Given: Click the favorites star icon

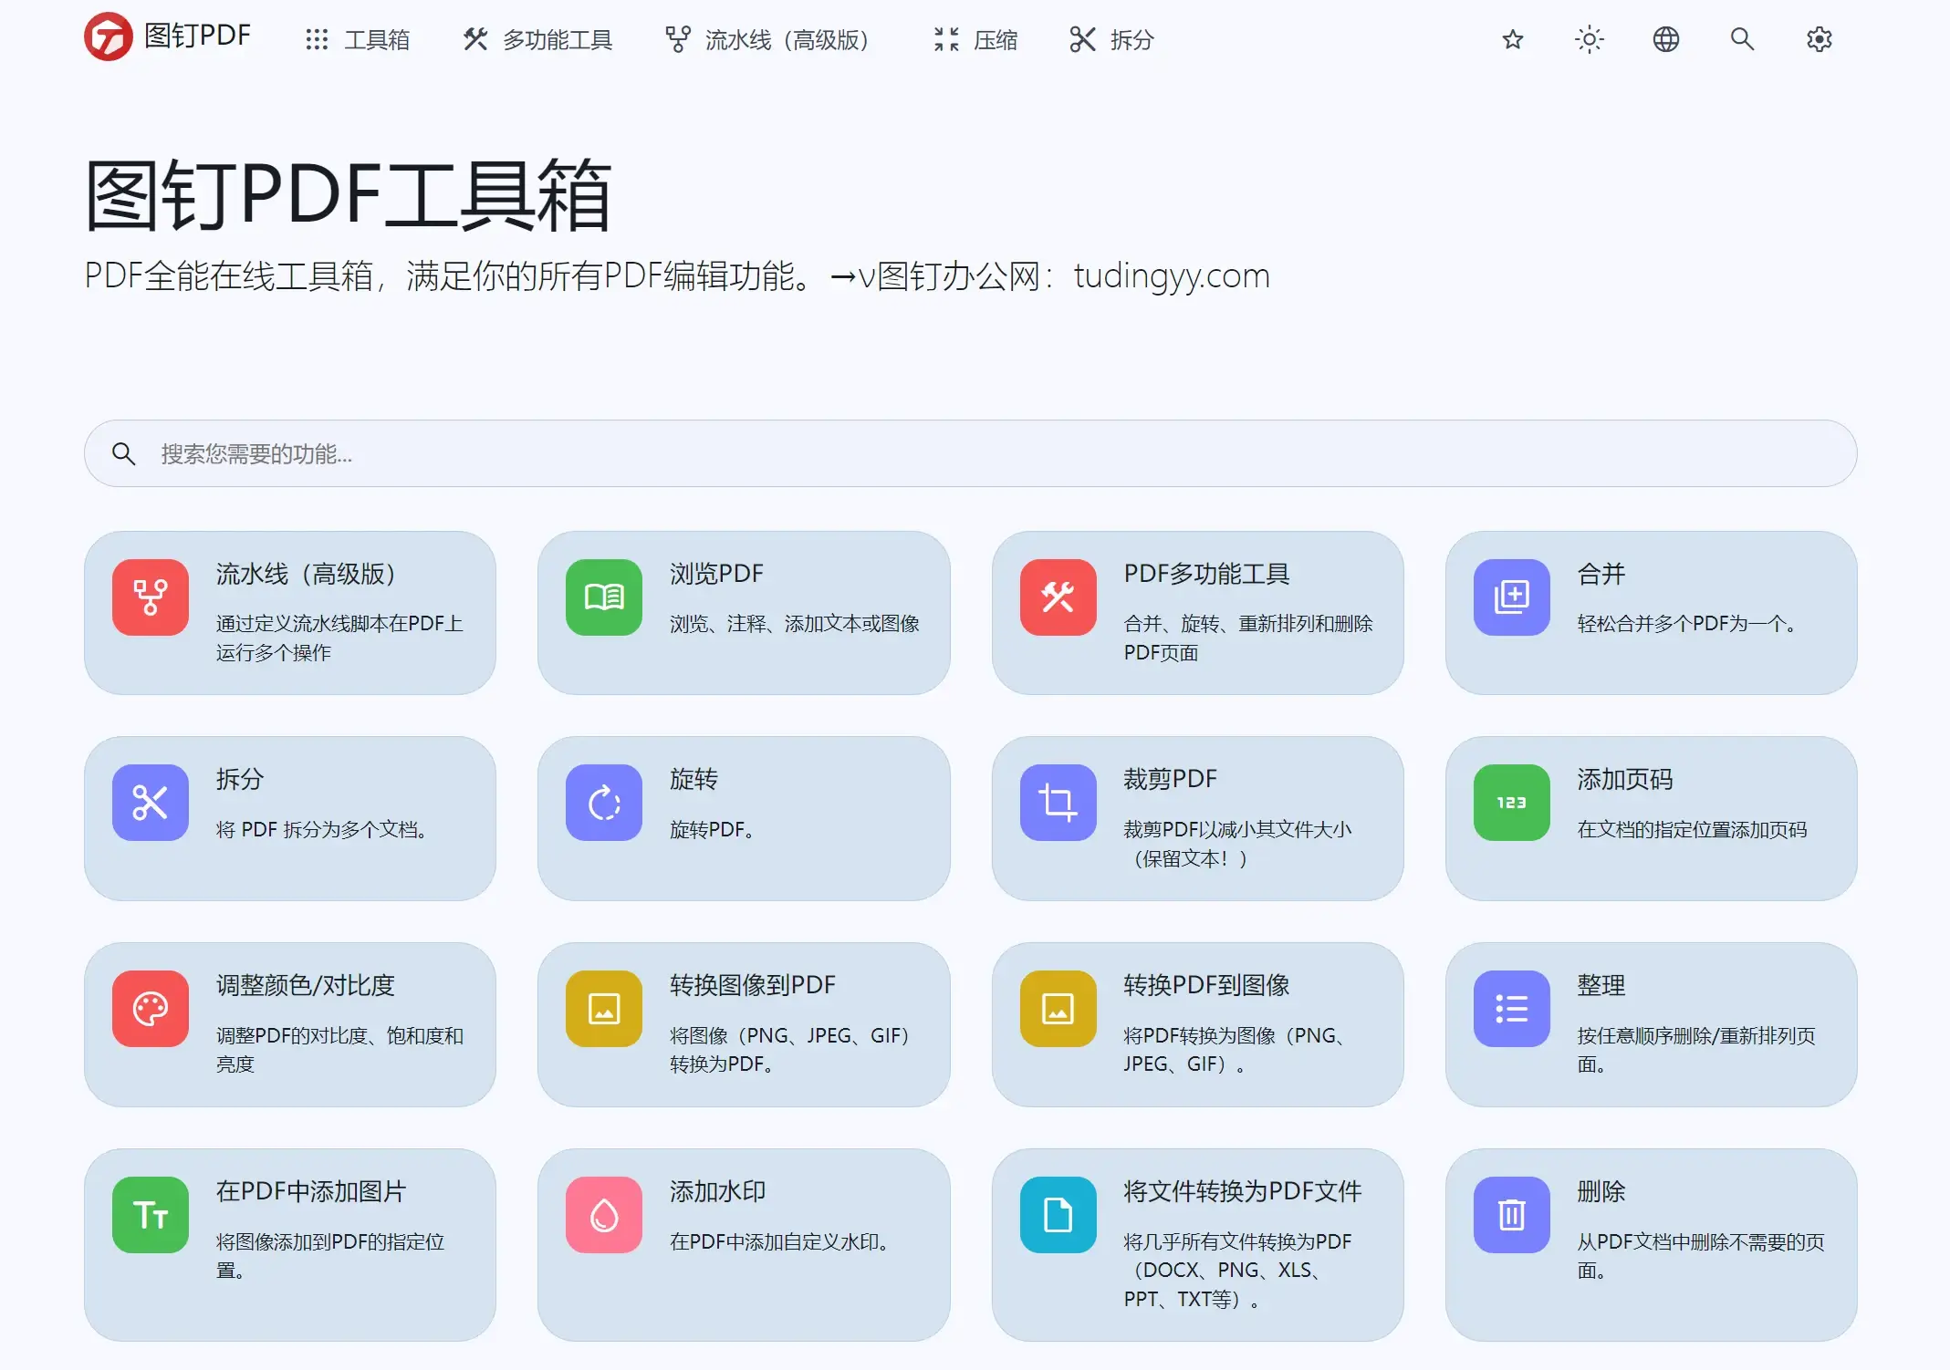Looking at the screenshot, I should (x=1513, y=39).
